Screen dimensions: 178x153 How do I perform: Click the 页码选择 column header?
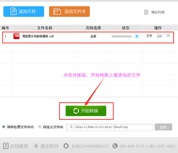(93, 28)
